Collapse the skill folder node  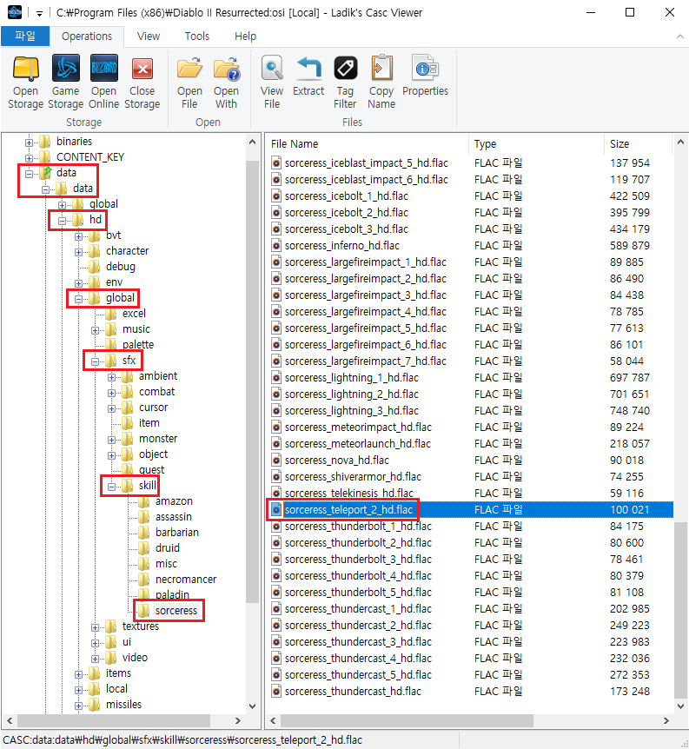(x=112, y=487)
